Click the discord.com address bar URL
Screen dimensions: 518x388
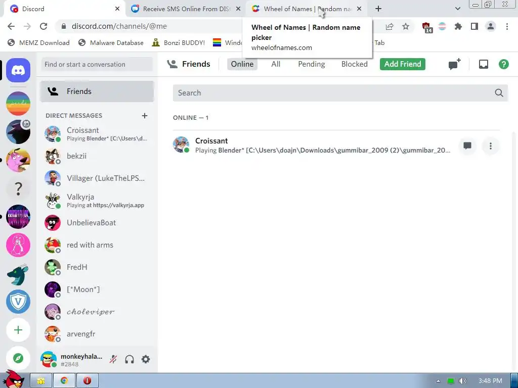(119, 26)
